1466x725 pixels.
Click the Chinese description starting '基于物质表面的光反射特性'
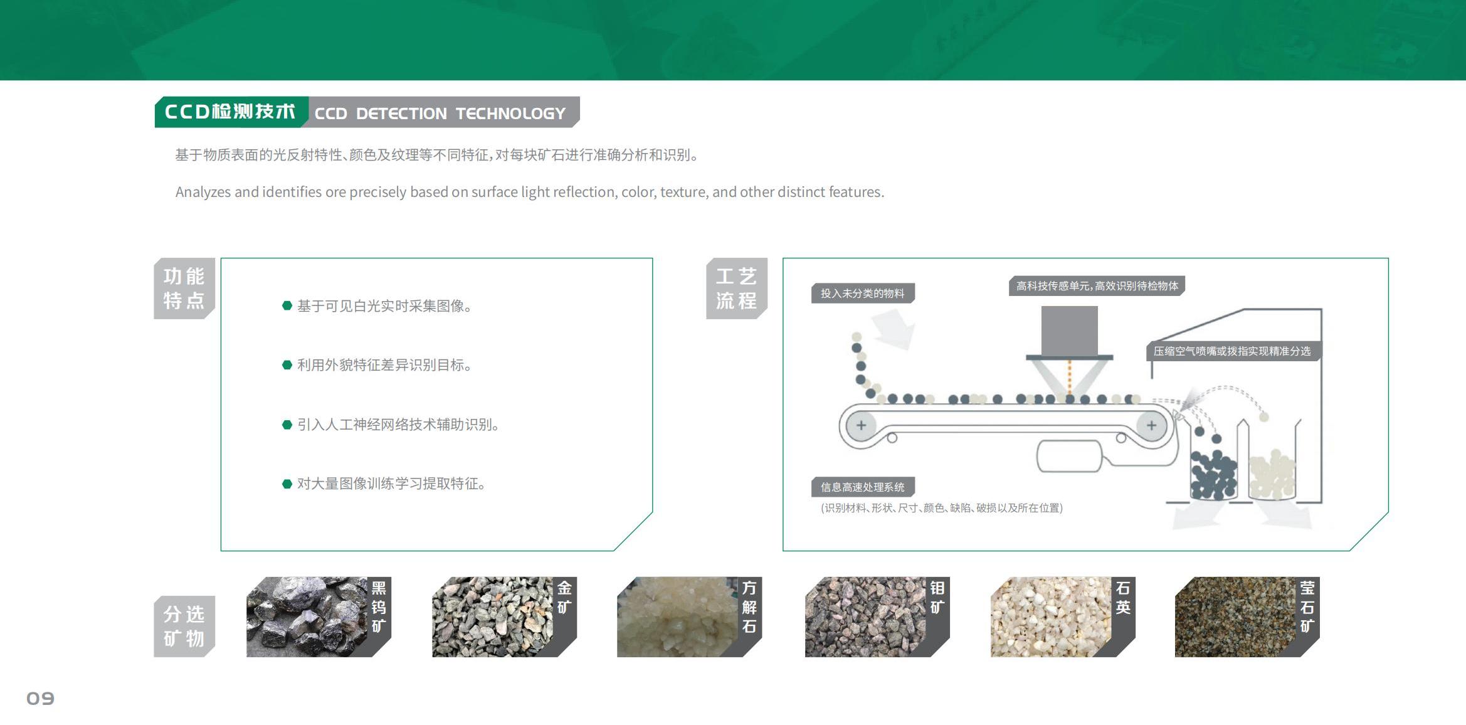(436, 155)
